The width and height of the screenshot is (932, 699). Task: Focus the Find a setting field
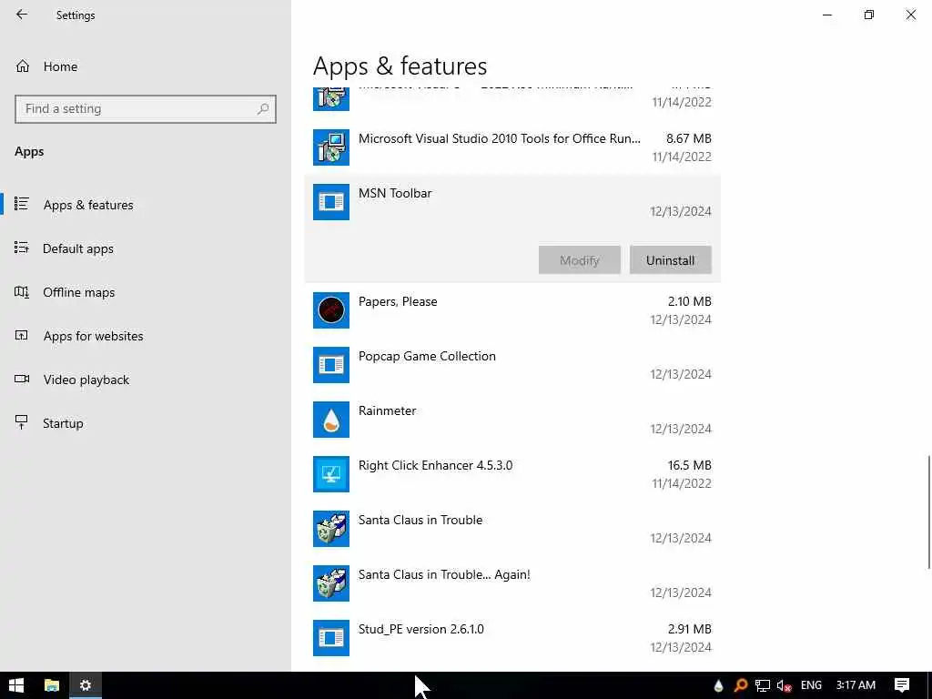coord(146,109)
